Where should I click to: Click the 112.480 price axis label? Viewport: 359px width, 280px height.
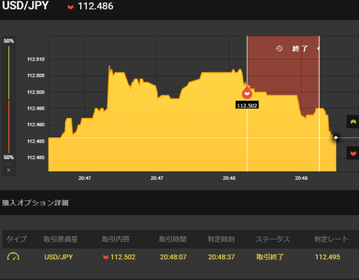[36, 158]
